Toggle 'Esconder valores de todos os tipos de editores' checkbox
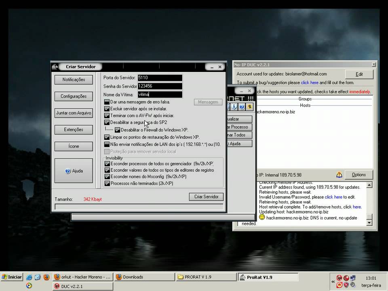 pyautogui.click(x=107, y=170)
